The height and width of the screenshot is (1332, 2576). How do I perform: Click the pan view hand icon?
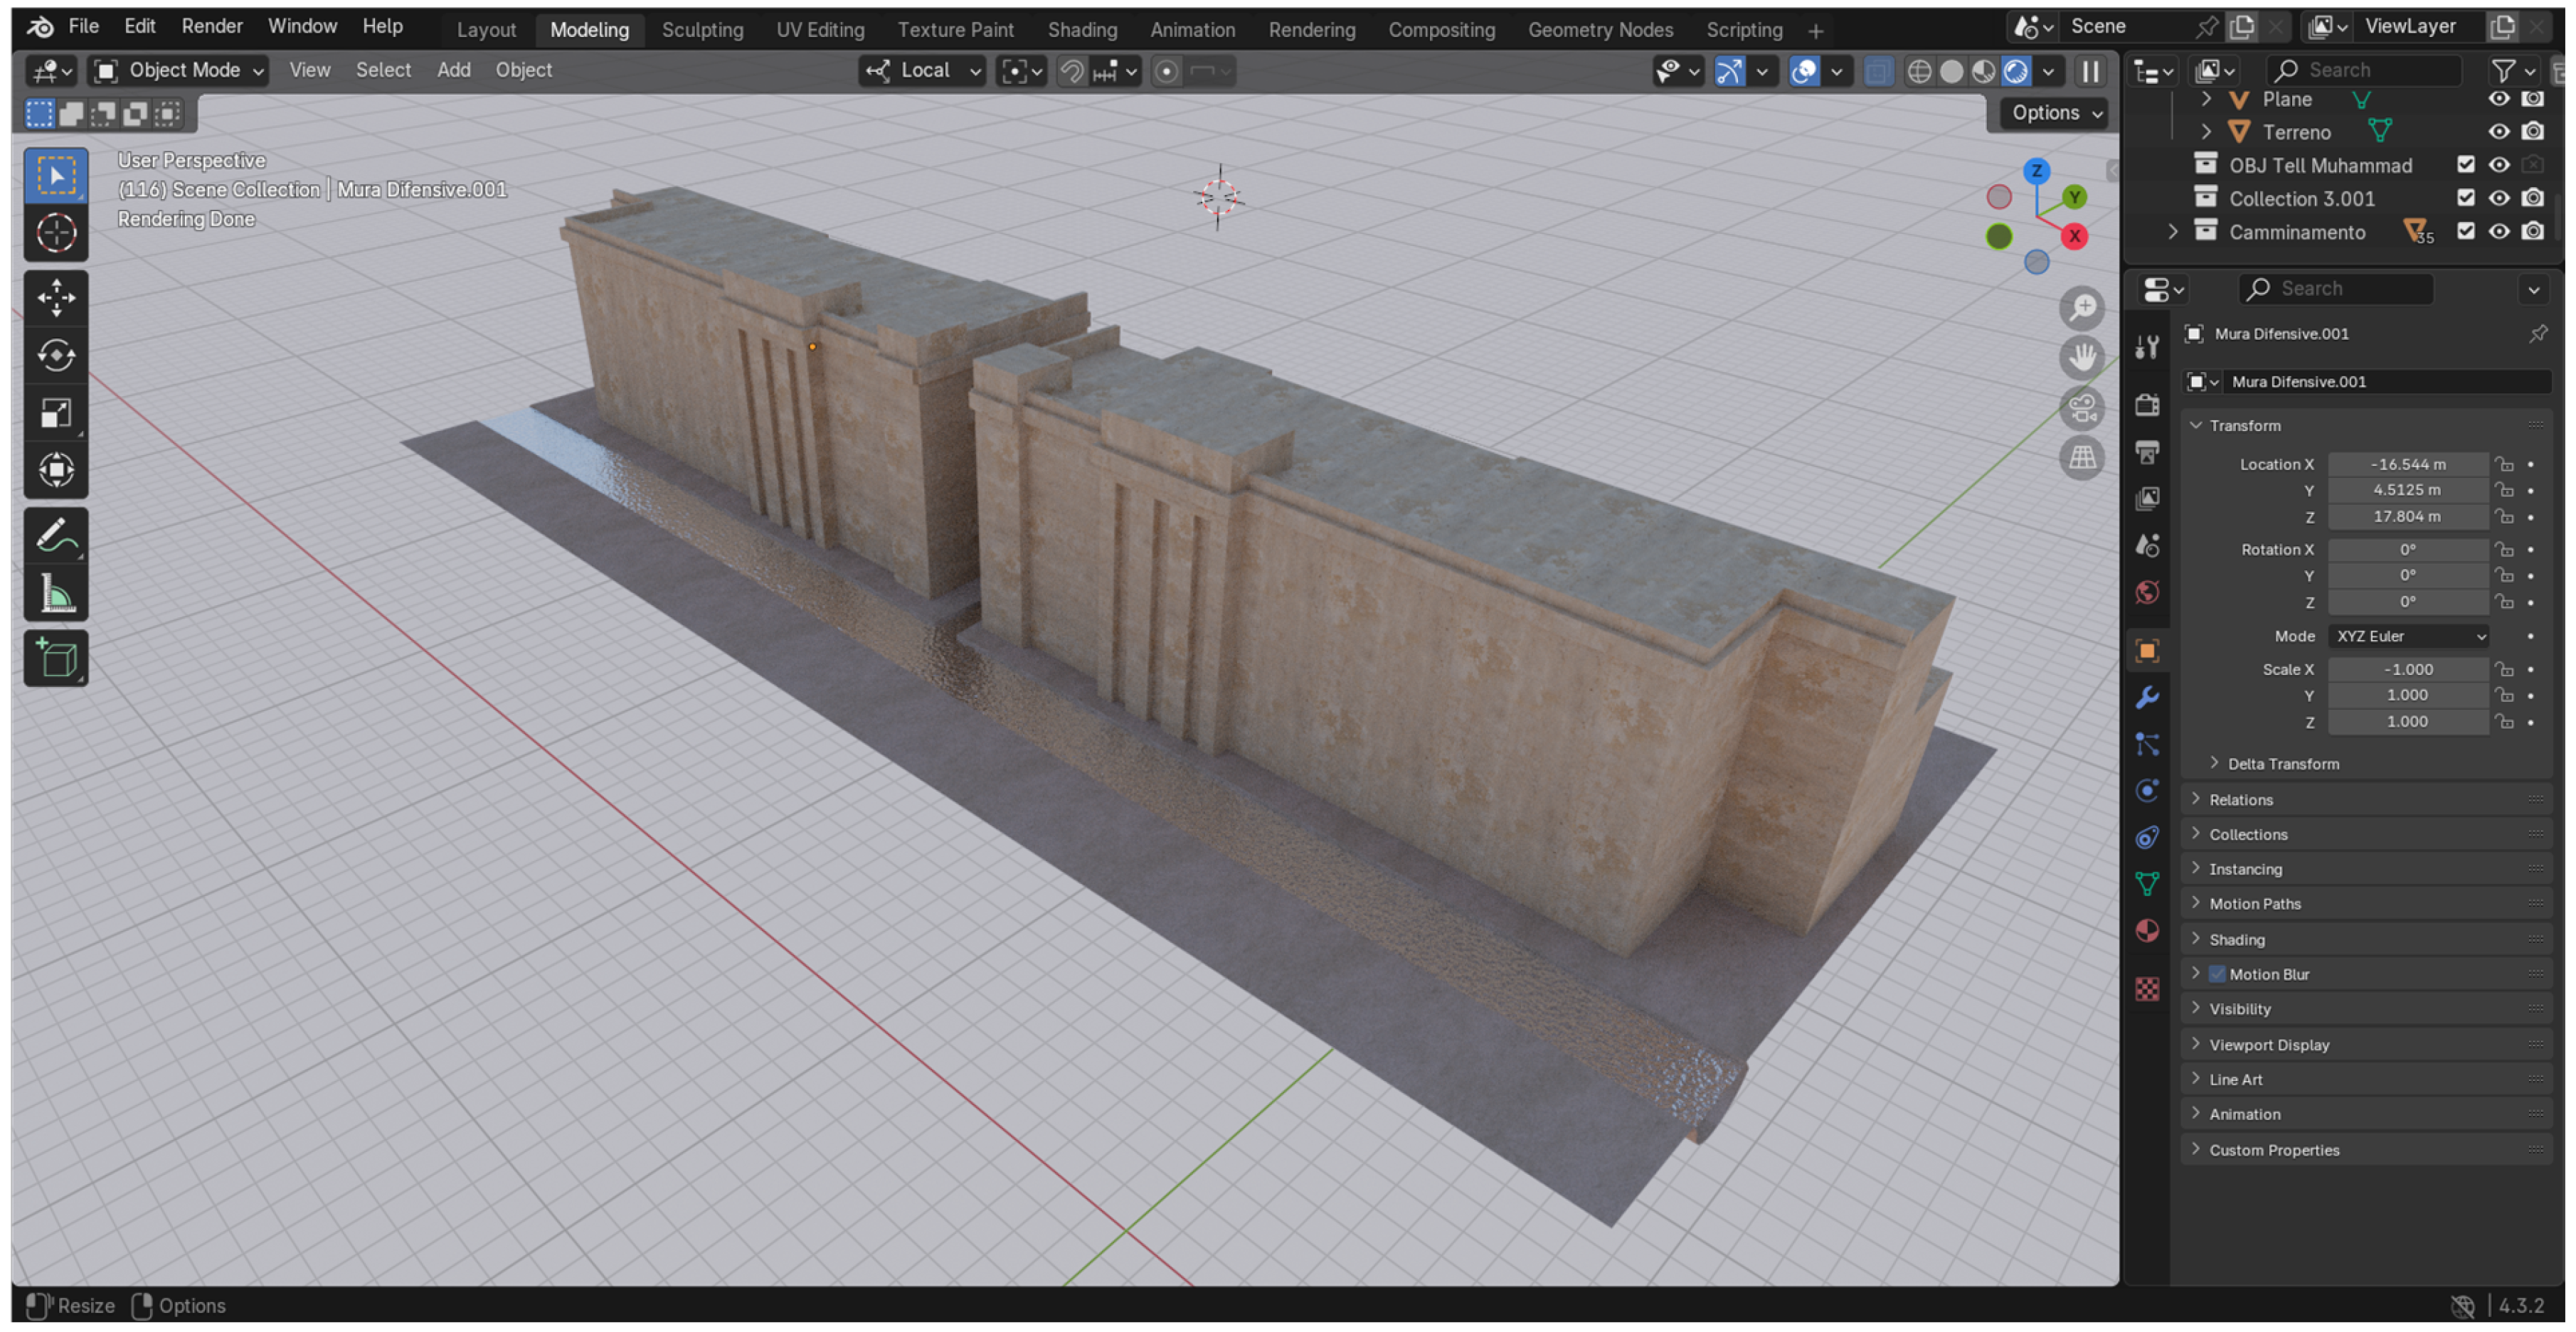point(2082,358)
